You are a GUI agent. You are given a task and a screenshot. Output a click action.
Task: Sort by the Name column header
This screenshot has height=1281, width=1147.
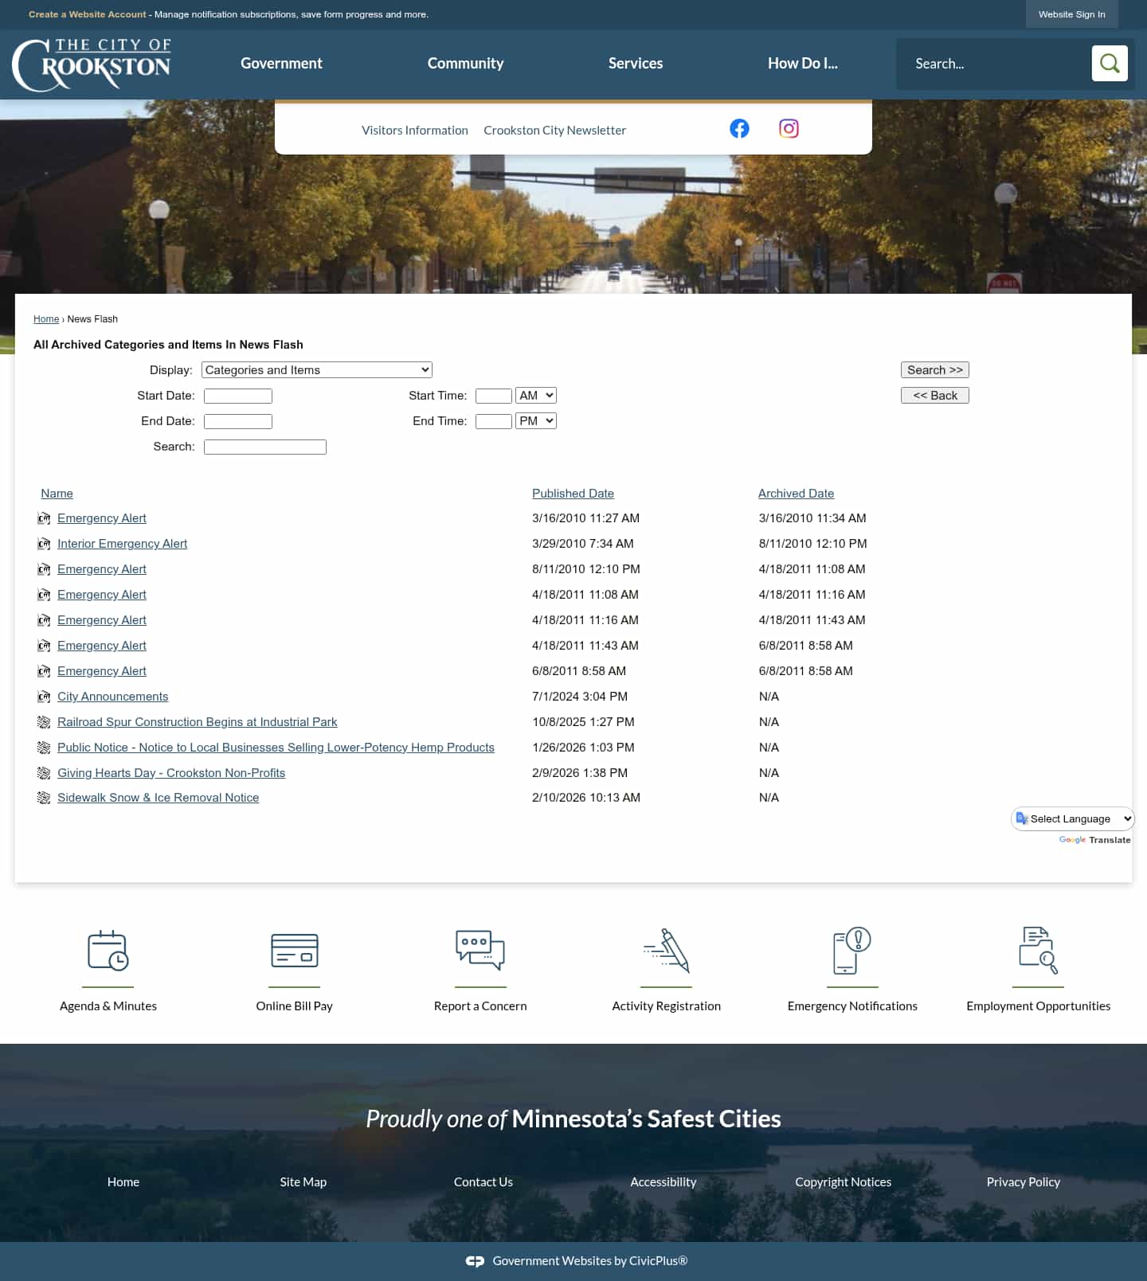click(57, 493)
